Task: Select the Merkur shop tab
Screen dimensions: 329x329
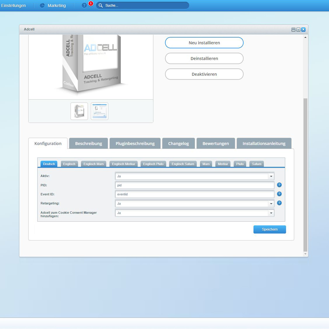Action: tap(223, 164)
